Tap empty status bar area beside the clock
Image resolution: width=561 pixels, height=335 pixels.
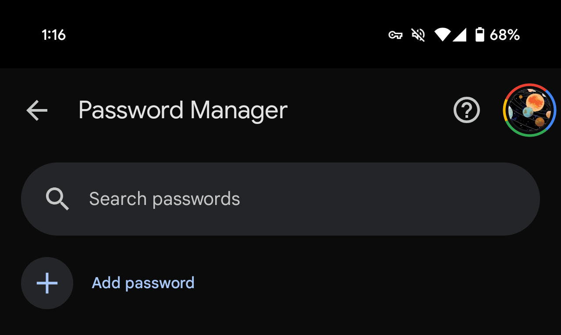219,35
